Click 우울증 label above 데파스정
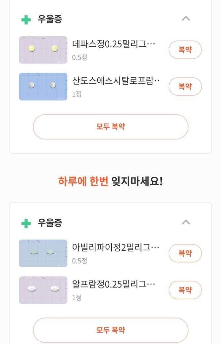This screenshot has height=344, width=221. (50, 19)
